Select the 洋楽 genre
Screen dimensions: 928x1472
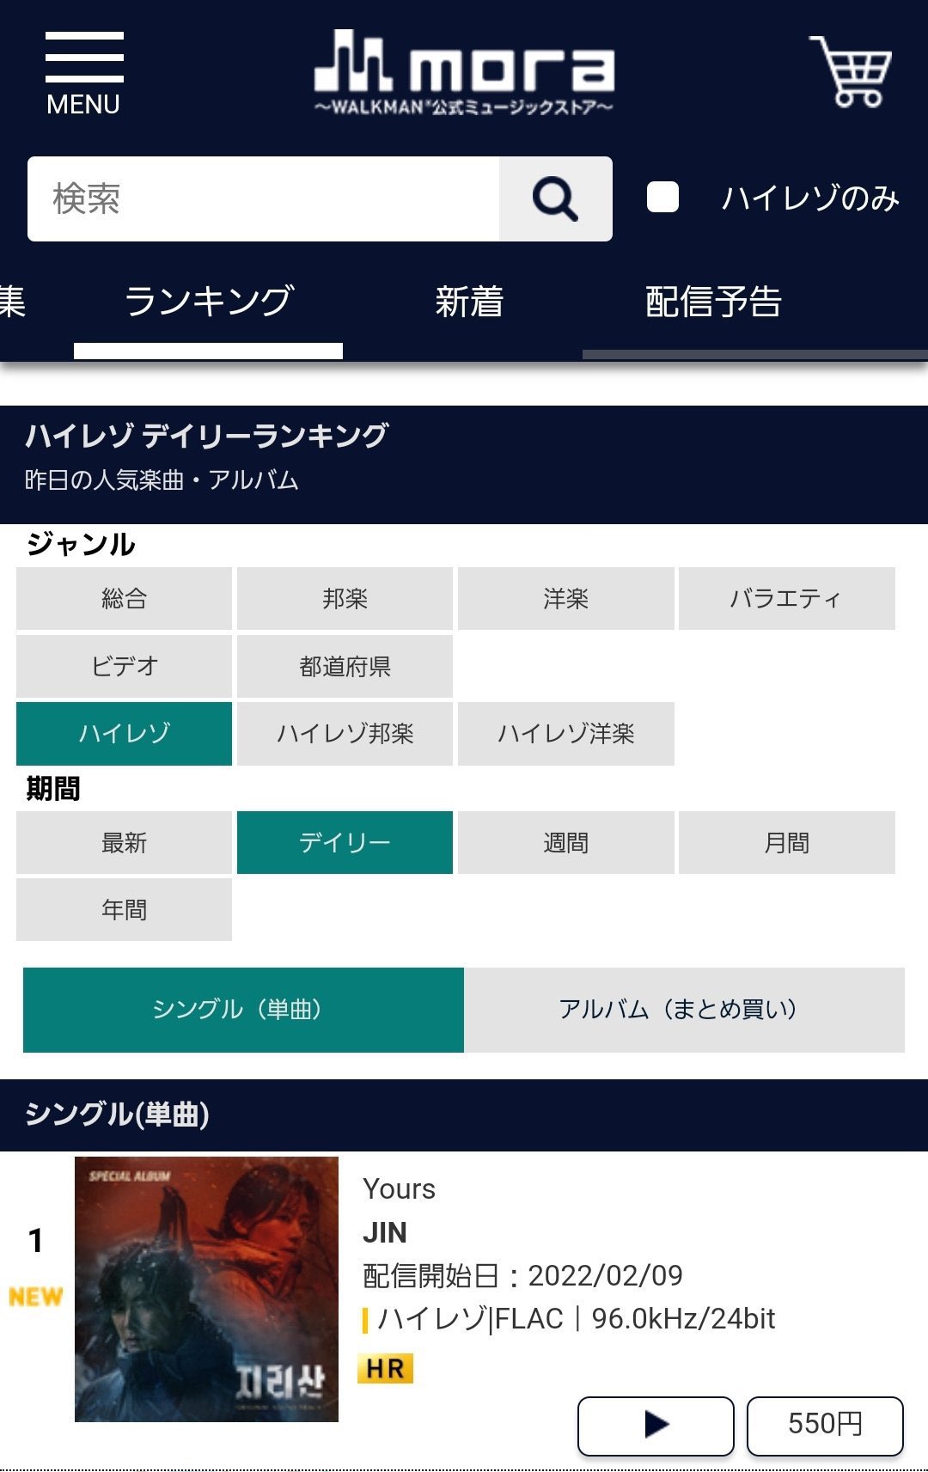(x=565, y=598)
